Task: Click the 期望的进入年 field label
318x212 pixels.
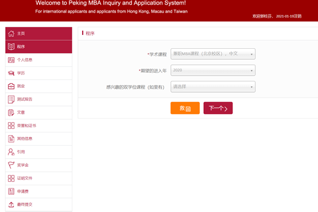Action: [153, 70]
